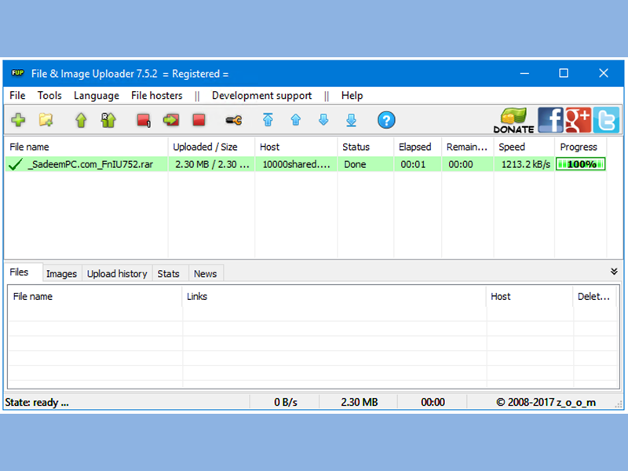The image size is (628, 471).
Task: Open the Twitter bird icon link
Action: pos(606,120)
